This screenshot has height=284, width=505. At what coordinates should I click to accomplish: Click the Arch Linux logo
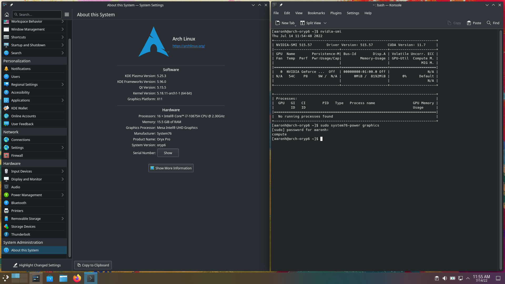click(154, 42)
